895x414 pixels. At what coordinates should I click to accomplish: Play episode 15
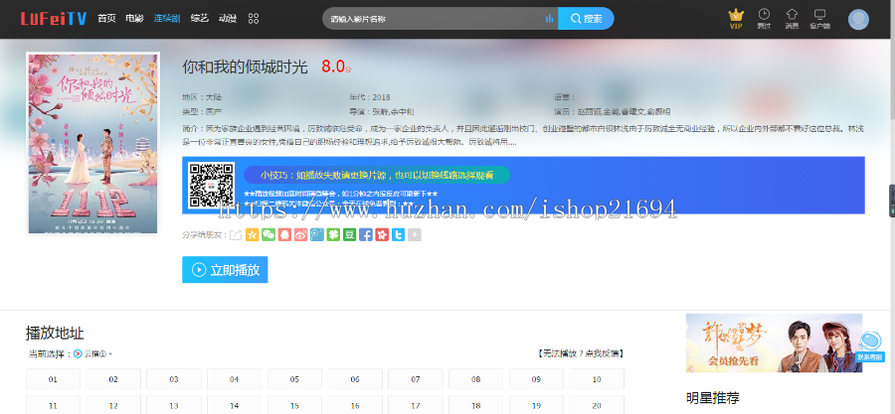tap(294, 405)
